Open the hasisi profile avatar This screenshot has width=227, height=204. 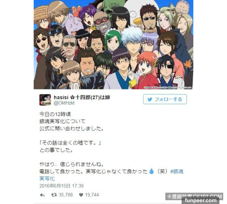coord(45,100)
